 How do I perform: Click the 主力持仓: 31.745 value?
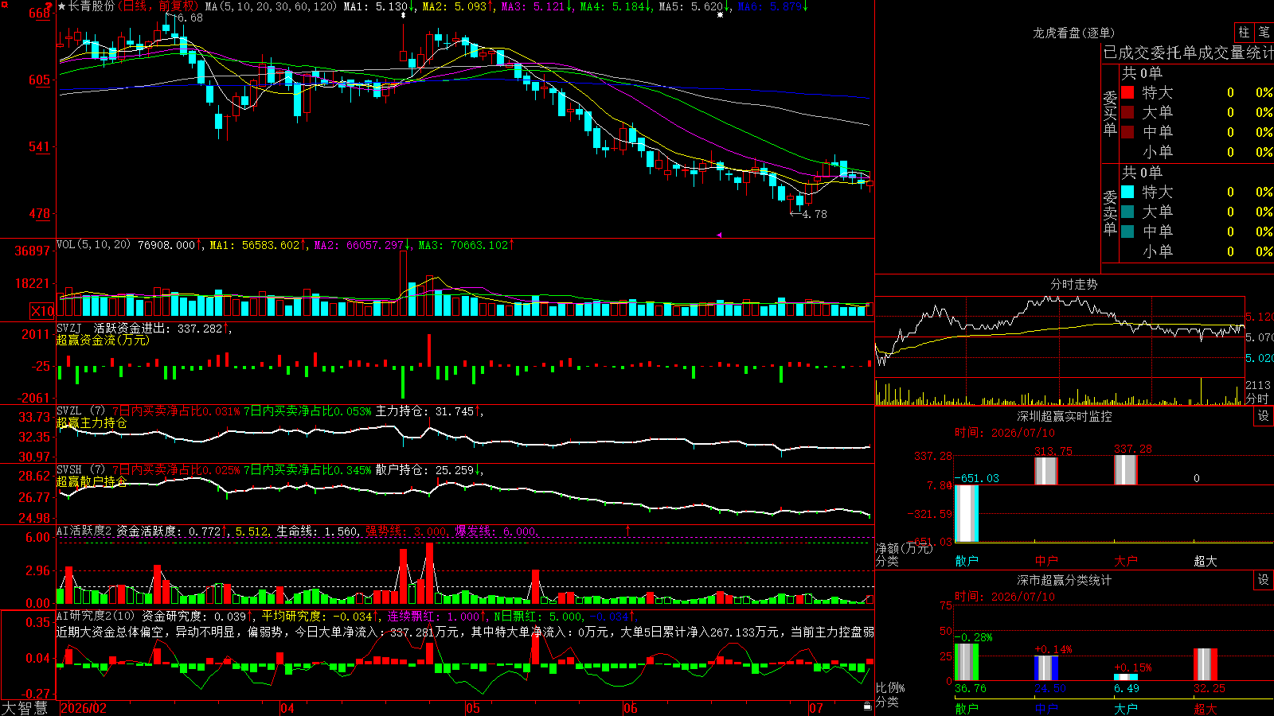(429, 411)
